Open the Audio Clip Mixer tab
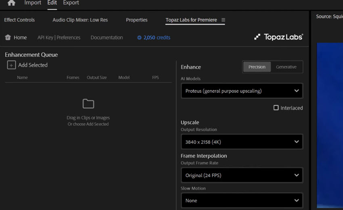Viewport: 343px width, 210px height. pos(80,20)
